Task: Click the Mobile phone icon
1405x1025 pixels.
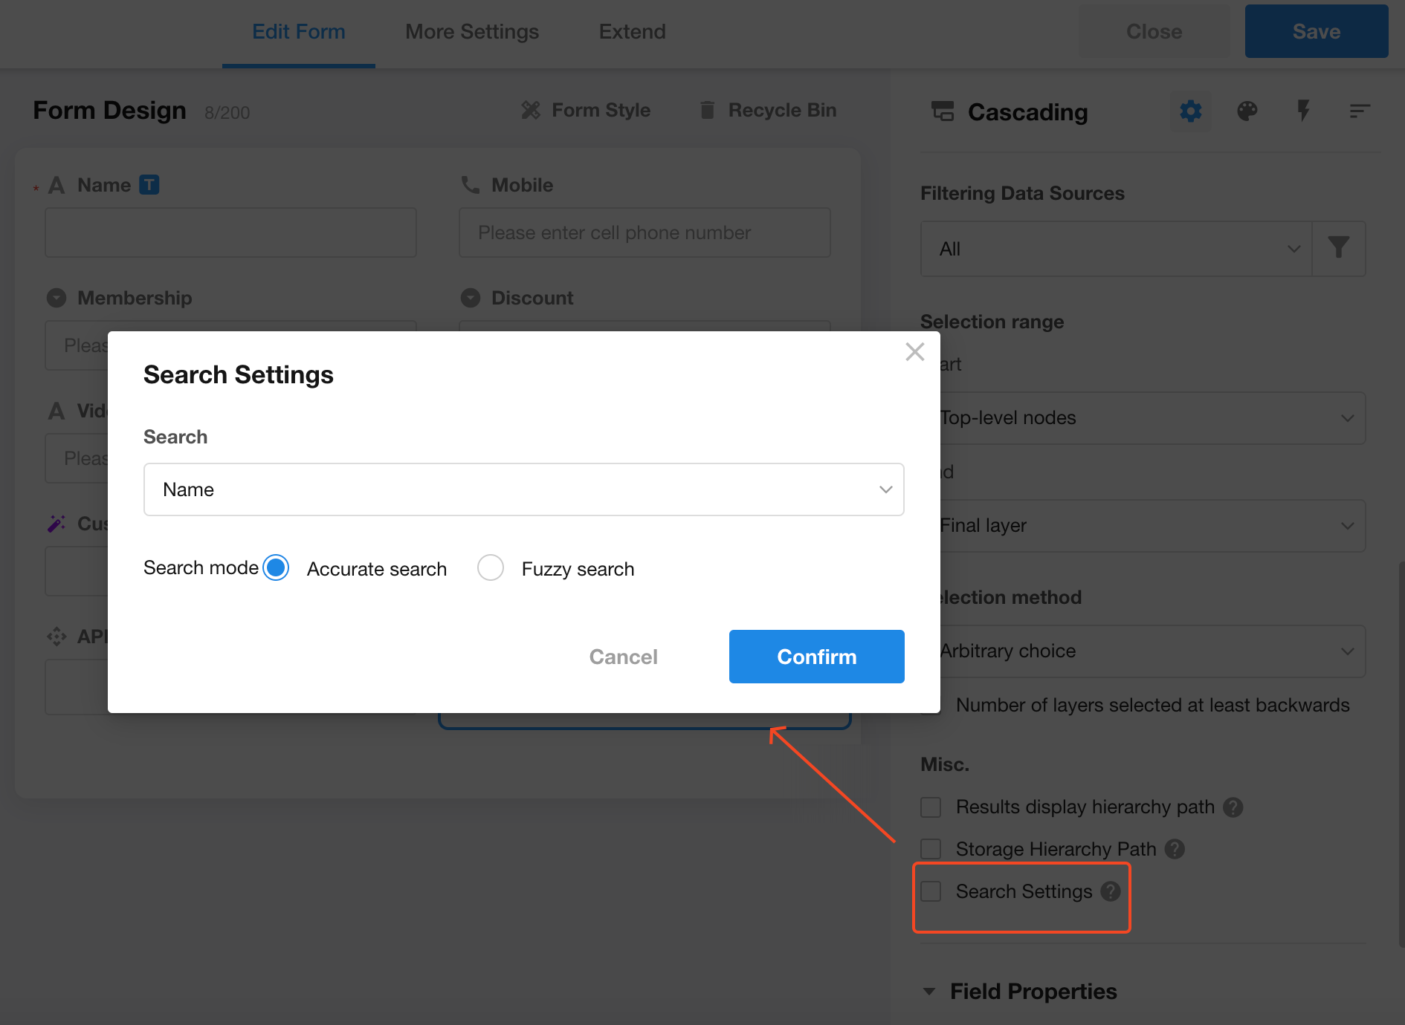Action: (471, 184)
